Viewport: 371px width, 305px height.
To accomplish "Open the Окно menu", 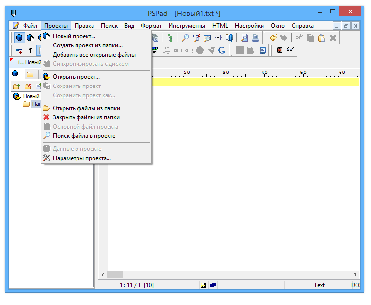I will (278, 26).
